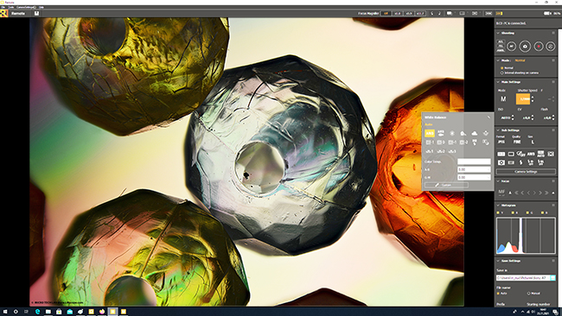Image resolution: width=562 pixels, height=316 pixels.
Task: Toggle the G histogram channel checkbox
Action: (527, 212)
